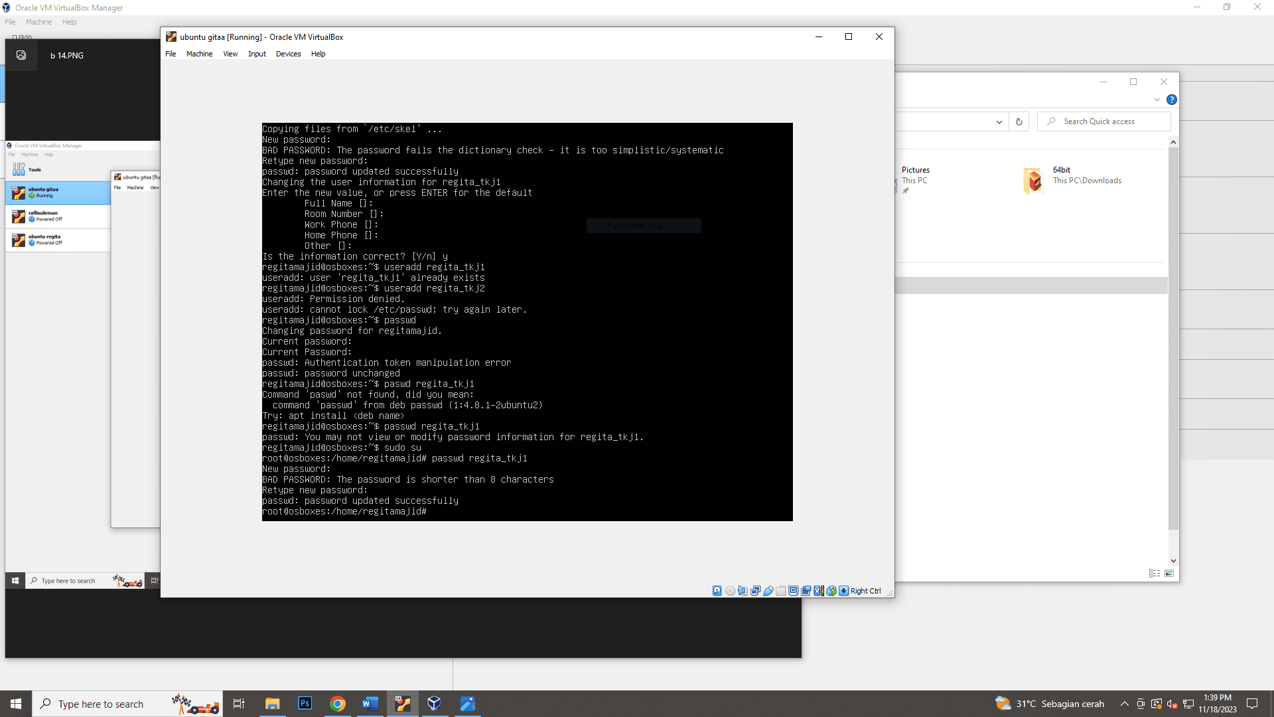Switch to large icons view in File Explorer

click(1169, 573)
